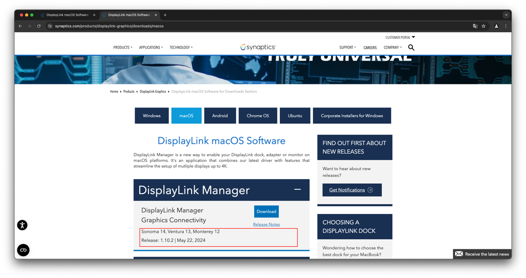The height and width of the screenshot is (278, 526).
Task: Open site information icon in address bar
Action: coord(50,26)
